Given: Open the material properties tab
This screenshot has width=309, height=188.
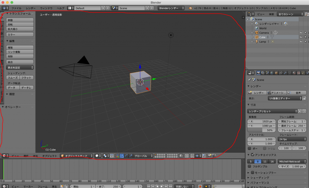Looking at the screenshot, I should (294, 73).
